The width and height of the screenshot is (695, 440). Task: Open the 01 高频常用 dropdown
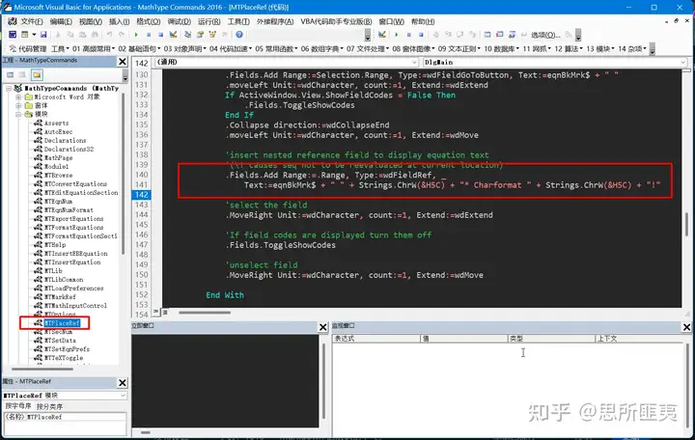[94, 49]
